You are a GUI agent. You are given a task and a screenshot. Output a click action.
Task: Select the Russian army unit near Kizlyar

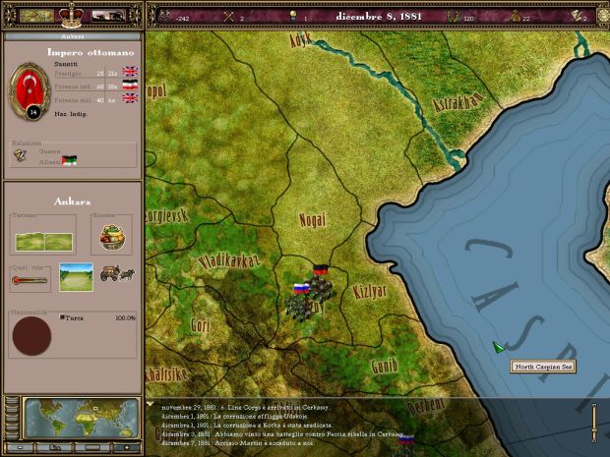click(x=299, y=303)
